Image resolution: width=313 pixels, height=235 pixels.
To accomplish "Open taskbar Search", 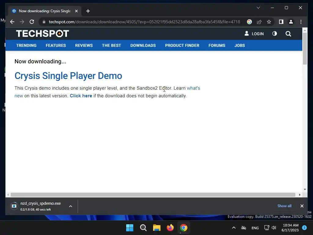I will tap(143, 228).
